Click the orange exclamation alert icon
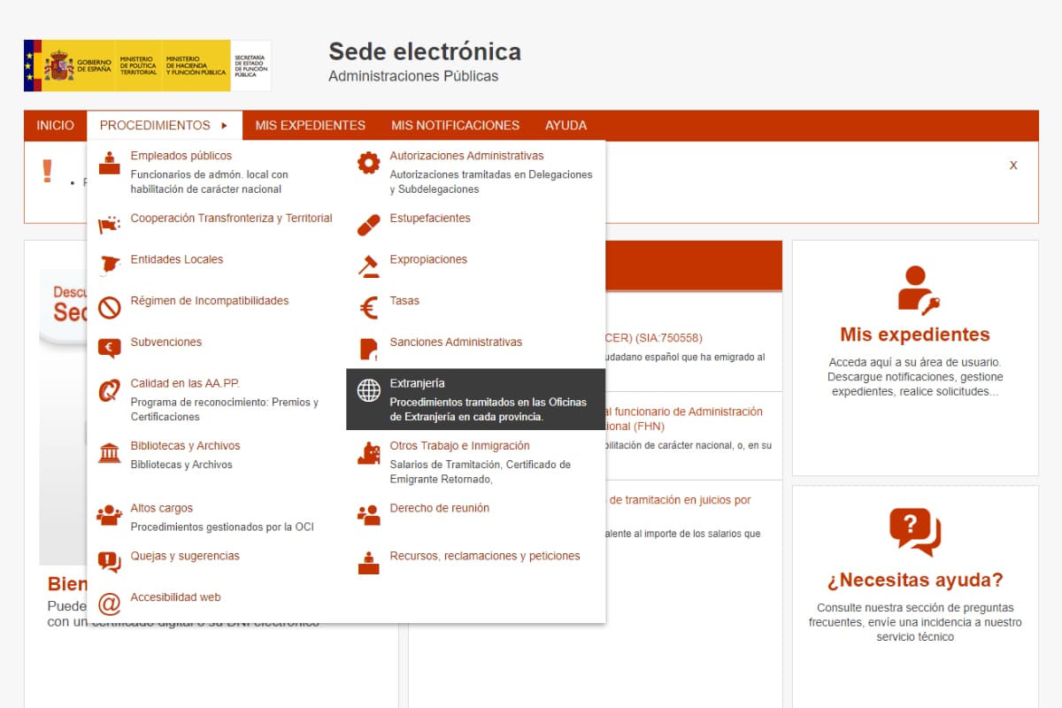Screen dimensions: 1062x708 click(48, 171)
